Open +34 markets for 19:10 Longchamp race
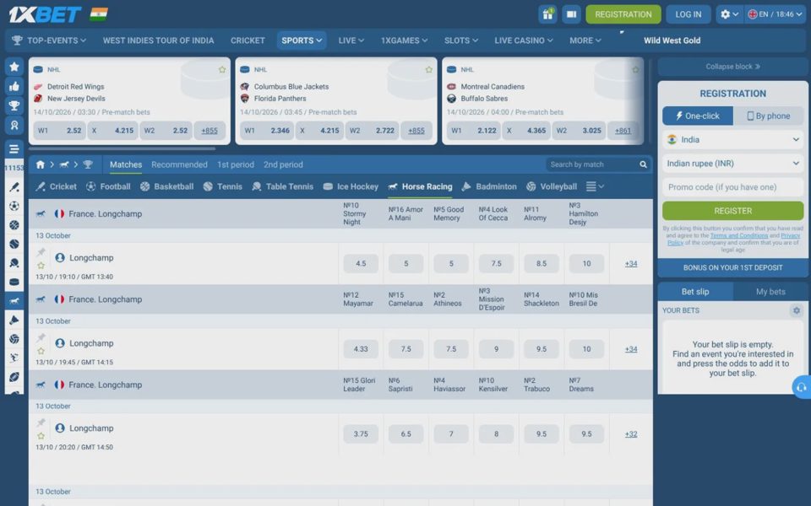Viewport: 811px width, 506px height. [631, 264]
